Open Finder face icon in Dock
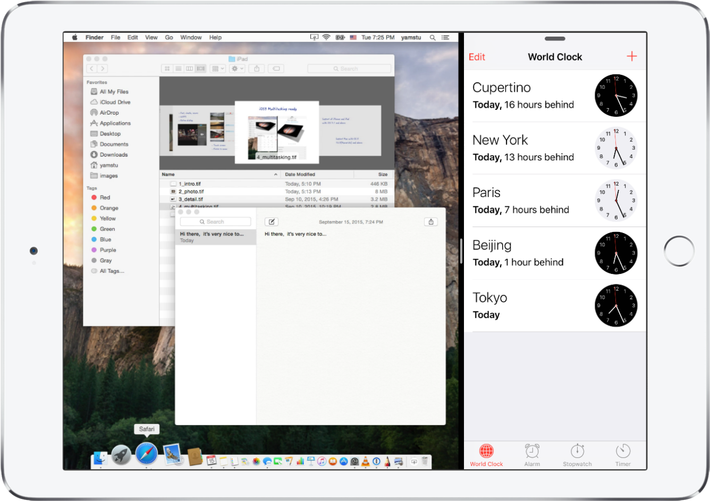The width and height of the screenshot is (710, 501). tap(100, 457)
